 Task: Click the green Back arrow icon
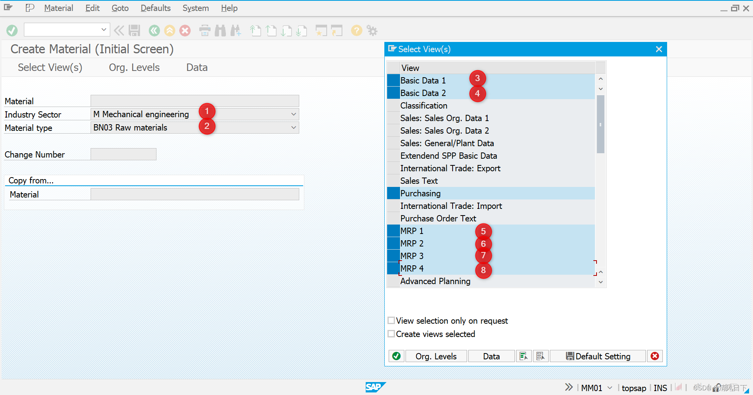155,31
